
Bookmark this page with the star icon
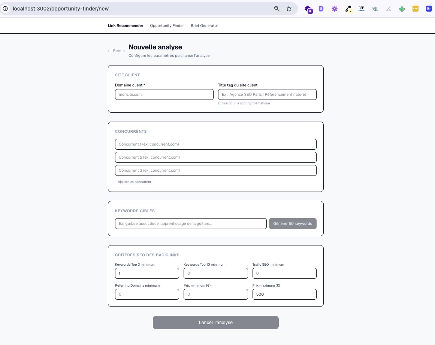tap(289, 9)
